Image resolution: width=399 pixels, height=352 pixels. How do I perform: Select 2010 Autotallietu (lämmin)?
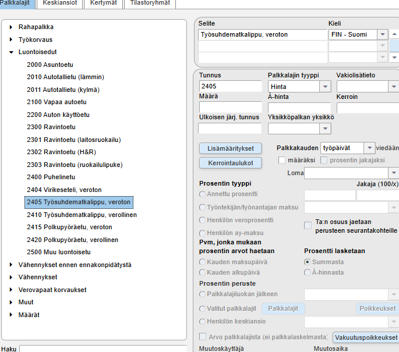click(x=65, y=77)
